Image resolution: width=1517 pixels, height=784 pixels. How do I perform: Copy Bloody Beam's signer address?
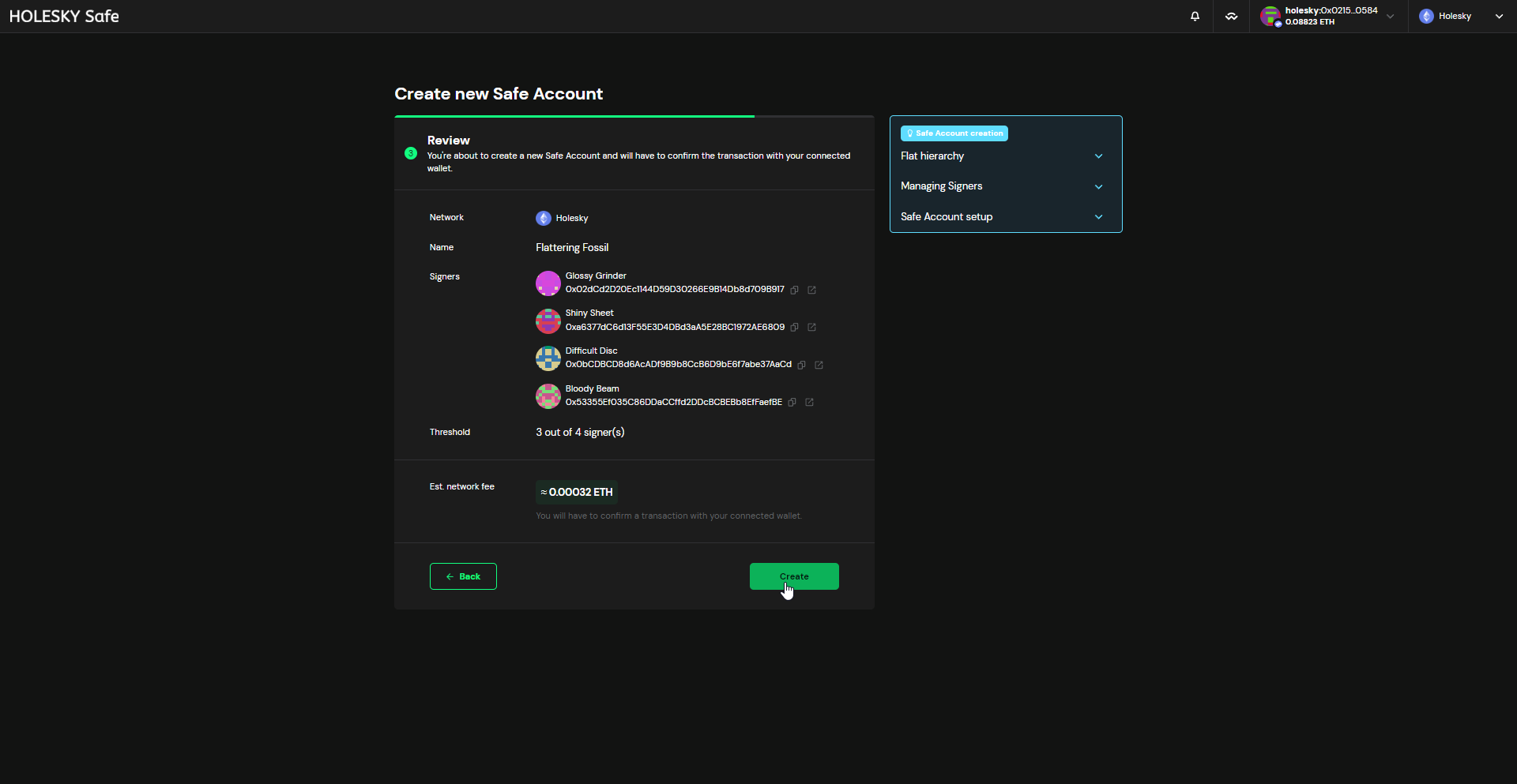792,403
